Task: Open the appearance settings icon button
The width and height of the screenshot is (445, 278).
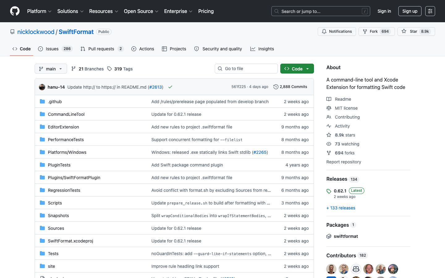Action: point(430,11)
